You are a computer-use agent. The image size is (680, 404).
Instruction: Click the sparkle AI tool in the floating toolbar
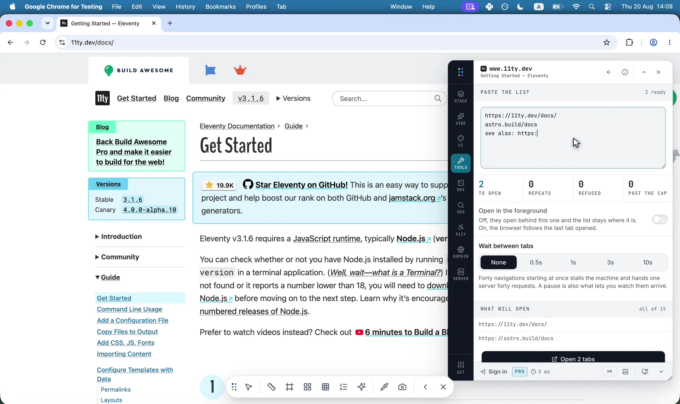[362, 387]
